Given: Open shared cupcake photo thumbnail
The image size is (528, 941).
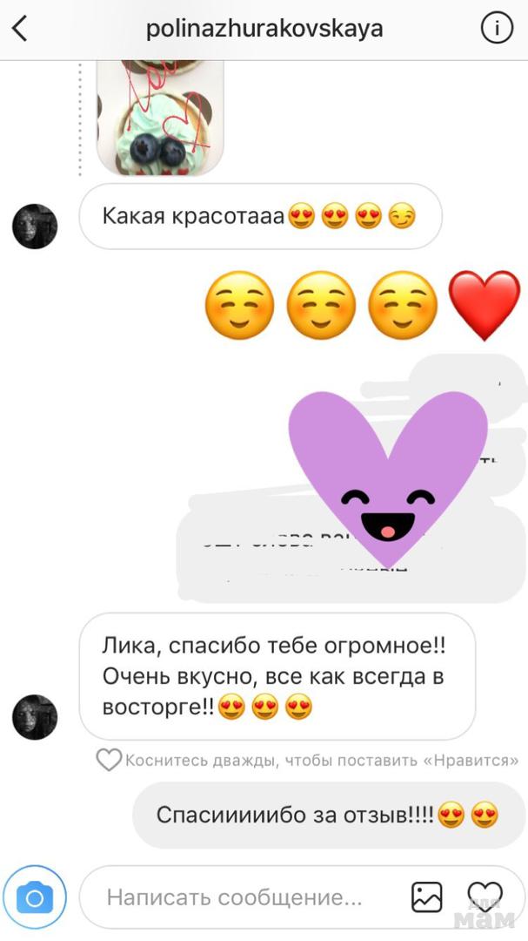Looking at the screenshot, I should tap(160, 118).
